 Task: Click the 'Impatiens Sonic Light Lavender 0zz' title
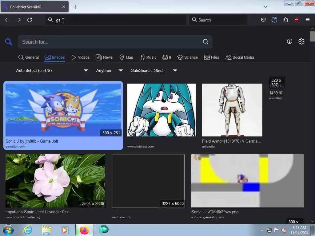(x=37, y=212)
